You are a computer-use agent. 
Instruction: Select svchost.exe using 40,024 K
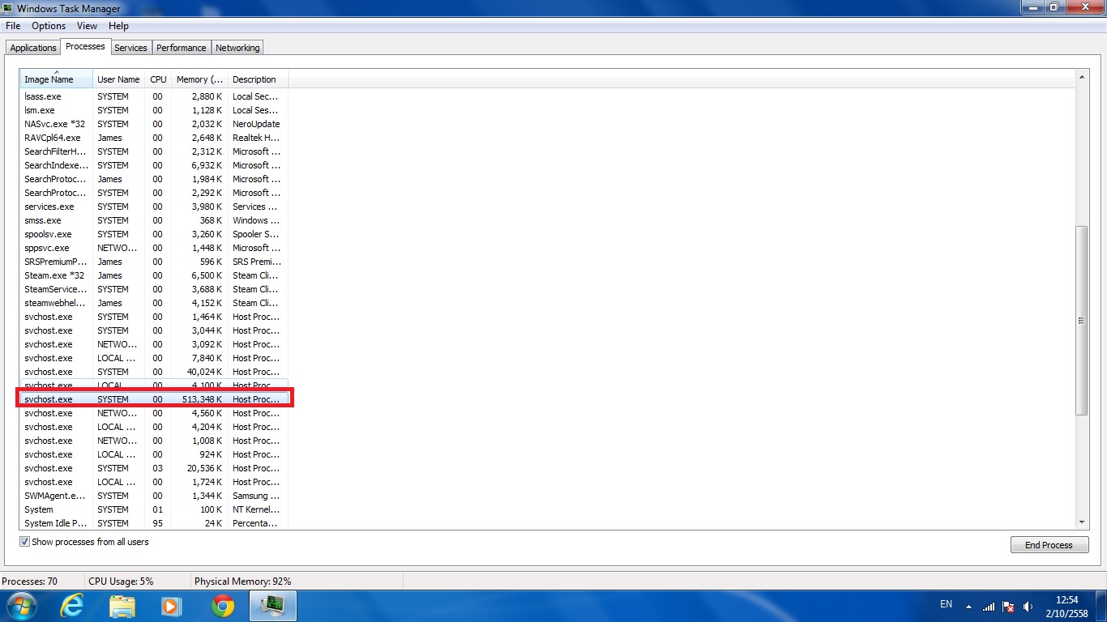(154, 372)
